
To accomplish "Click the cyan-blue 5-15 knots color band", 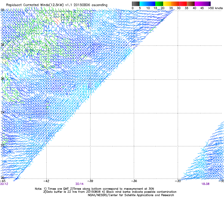I will pos(147,4).
